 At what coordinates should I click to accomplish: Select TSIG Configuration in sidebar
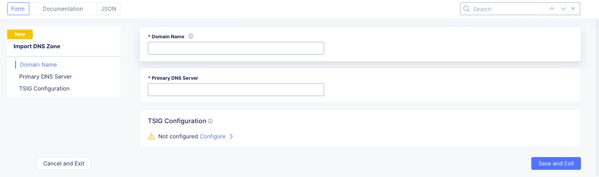(44, 88)
